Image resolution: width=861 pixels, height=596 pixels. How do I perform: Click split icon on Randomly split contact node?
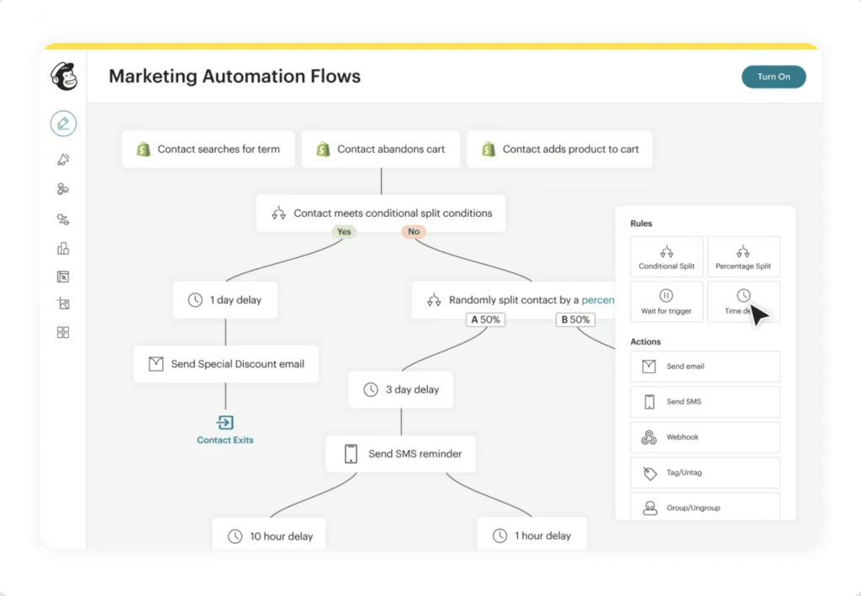(434, 299)
